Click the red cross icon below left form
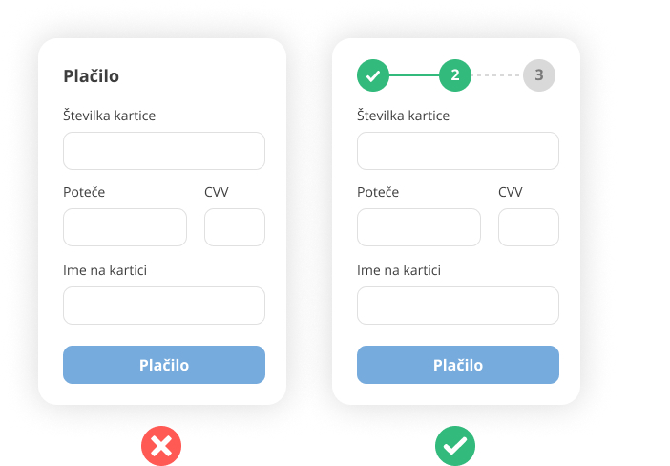Screen dimensions: 670x466 click(x=161, y=445)
